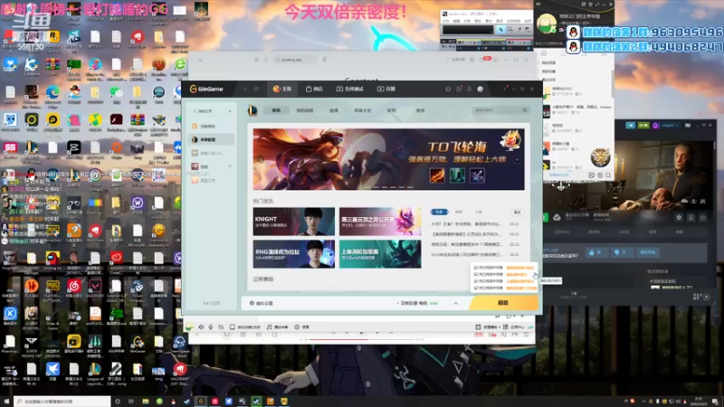Click the orange item icon in the banner

pyautogui.click(x=437, y=175)
